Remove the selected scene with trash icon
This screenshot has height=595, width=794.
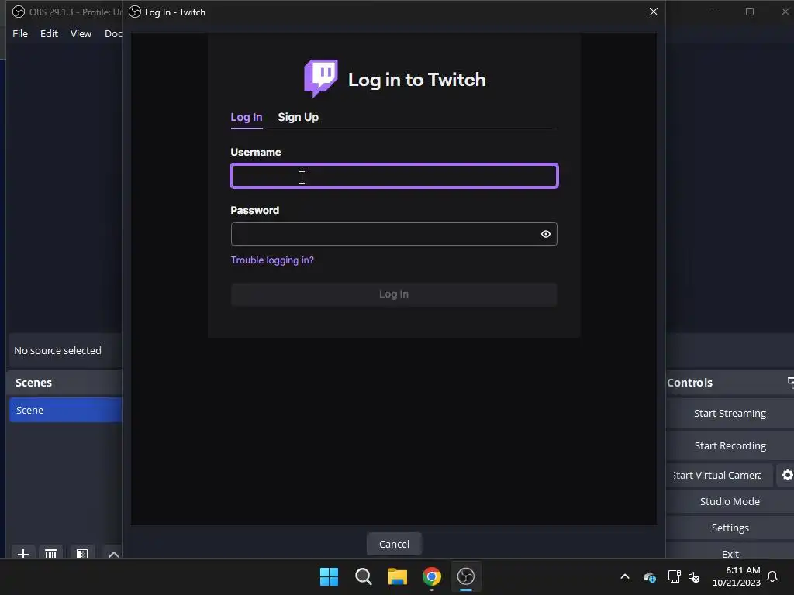[x=50, y=553]
